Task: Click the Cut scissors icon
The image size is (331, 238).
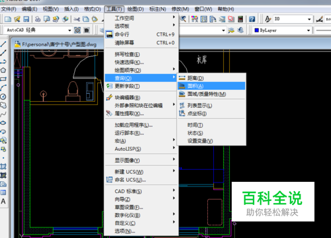Action: (77, 19)
